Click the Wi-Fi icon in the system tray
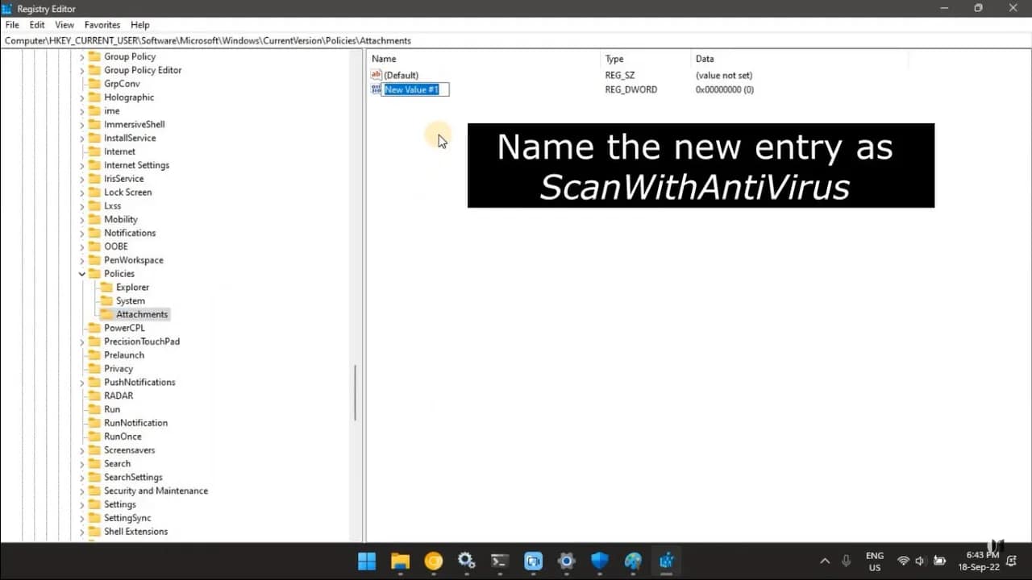 [x=904, y=561]
